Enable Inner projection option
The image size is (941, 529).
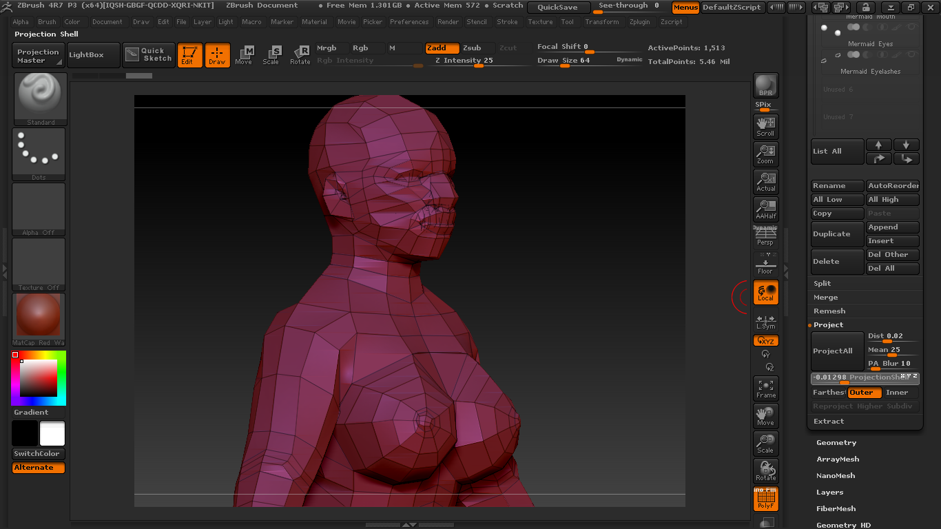pos(897,393)
